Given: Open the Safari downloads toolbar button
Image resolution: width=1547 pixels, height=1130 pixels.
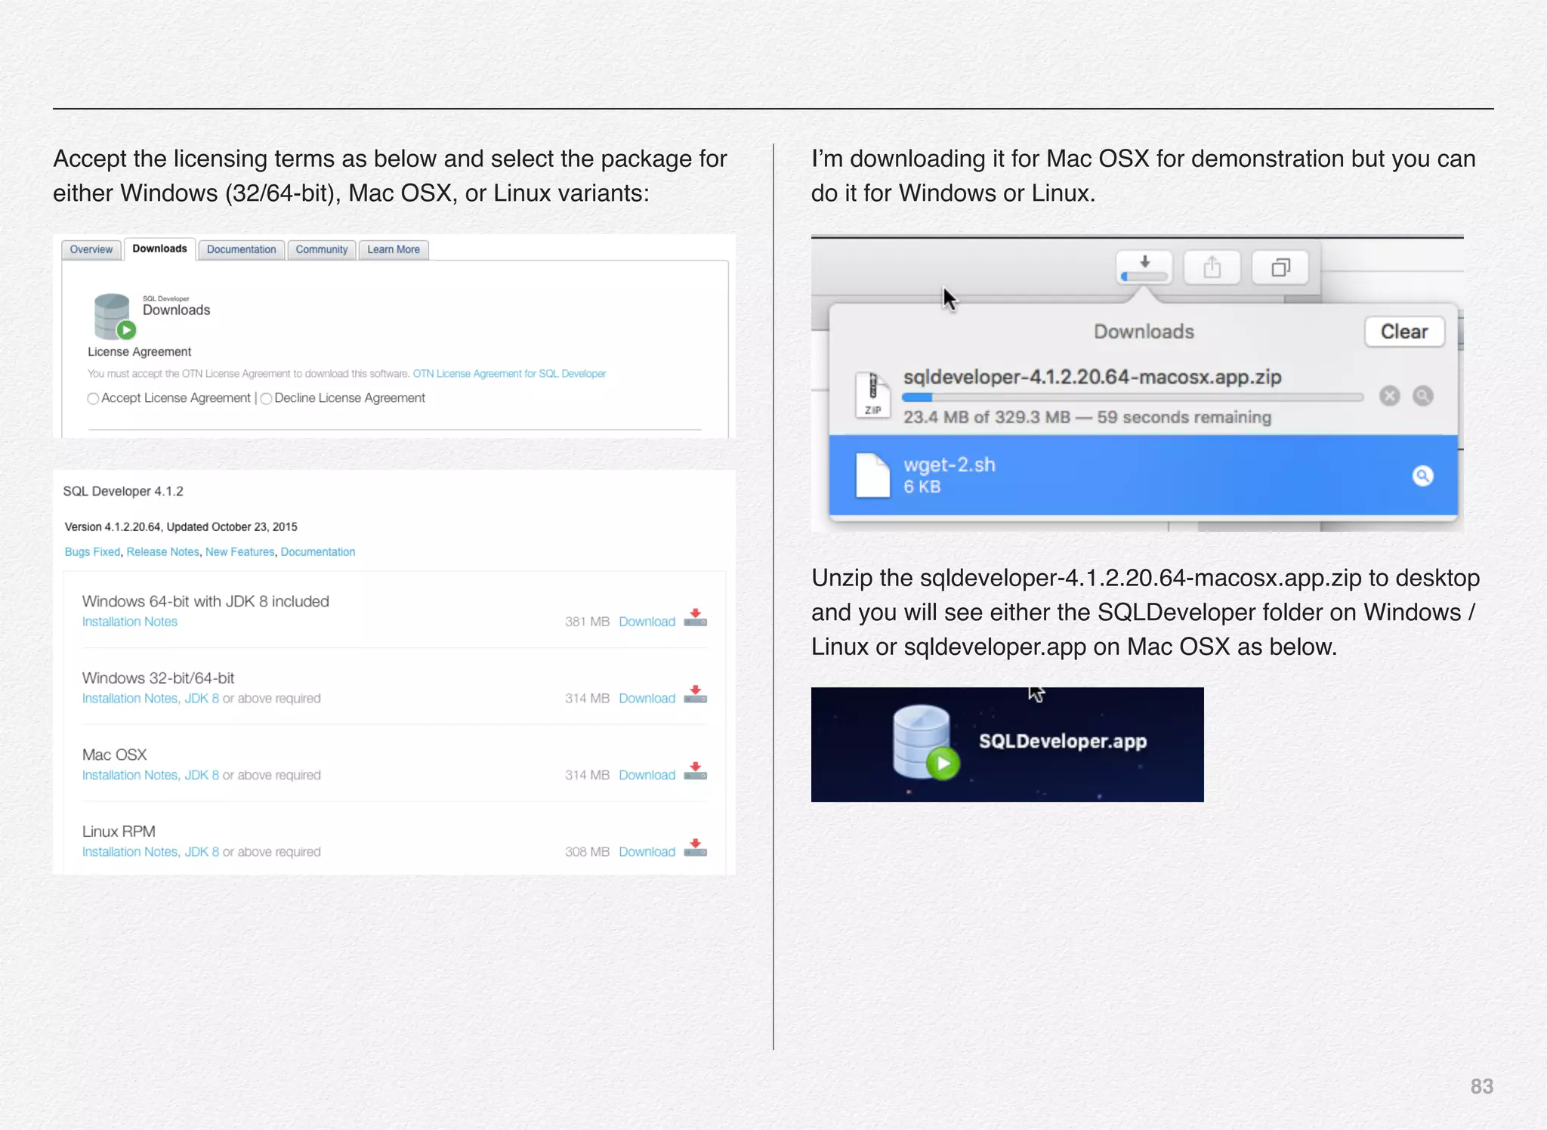Looking at the screenshot, I should (x=1144, y=267).
